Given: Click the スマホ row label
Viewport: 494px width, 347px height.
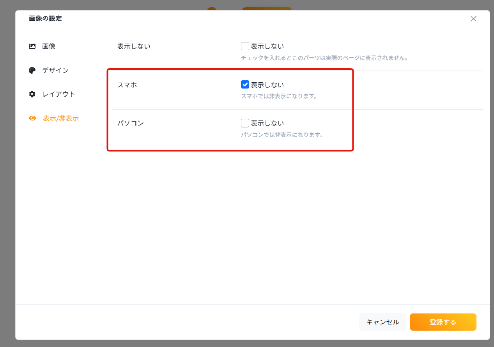Looking at the screenshot, I should [x=127, y=85].
